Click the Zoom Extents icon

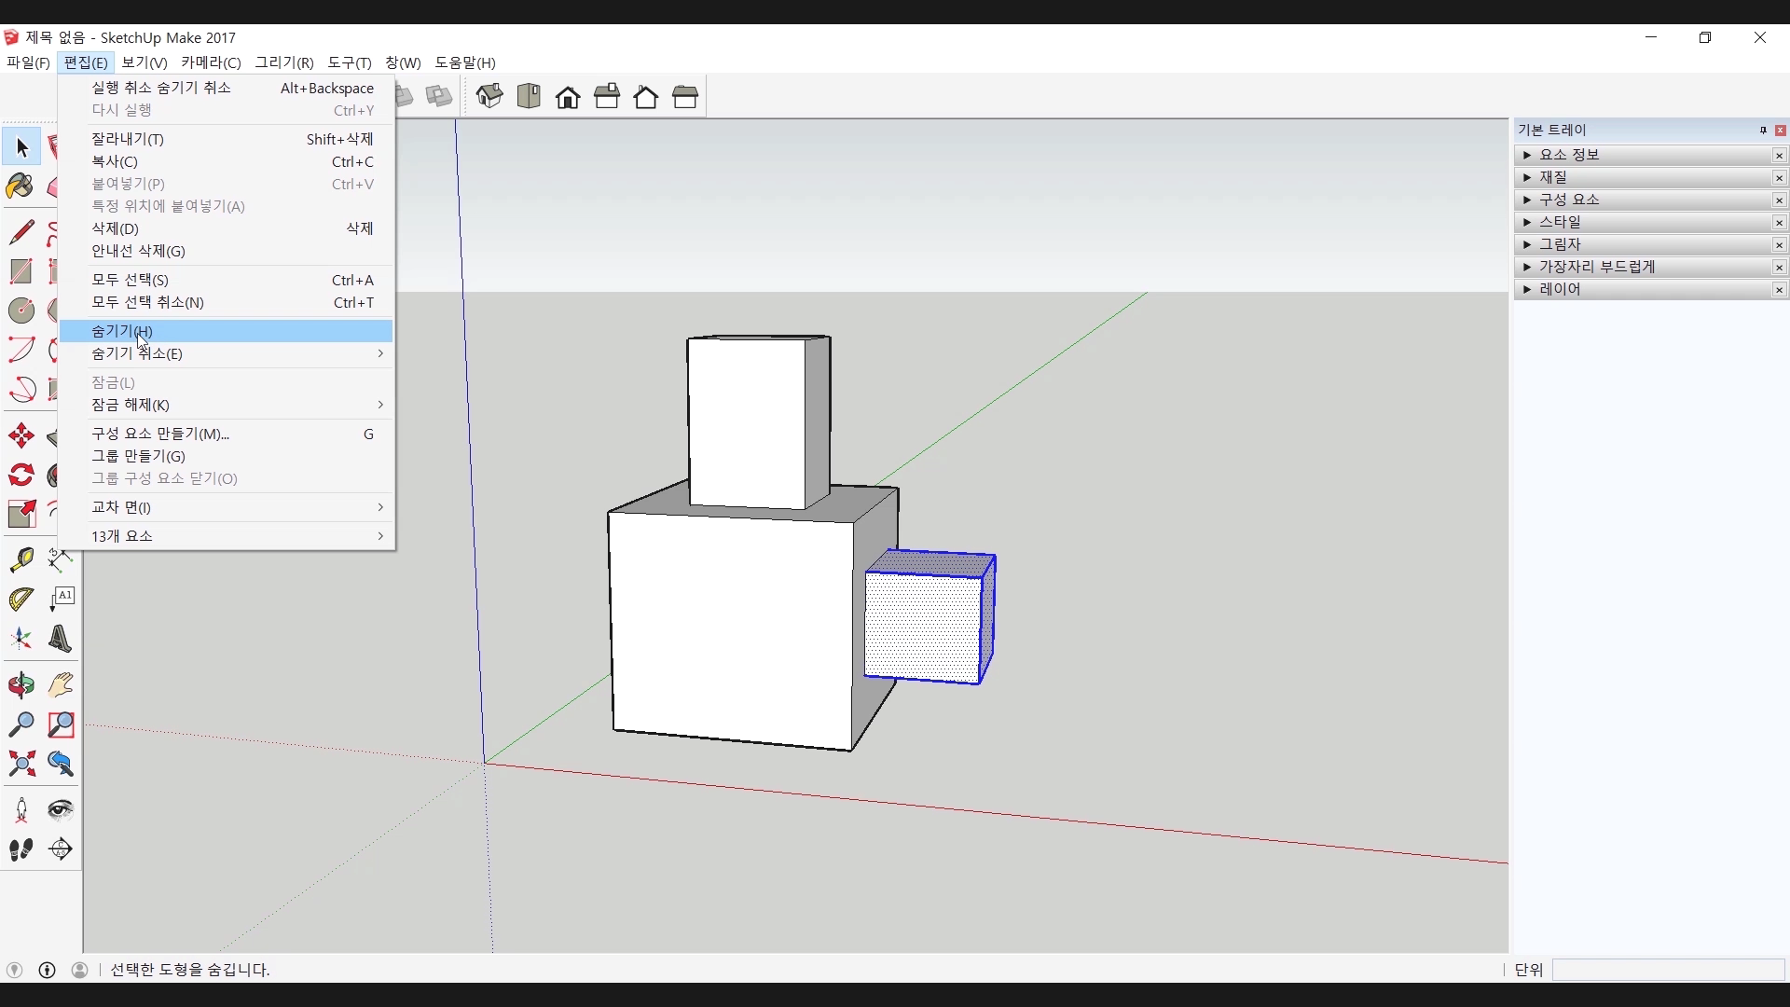tap(21, 765)
